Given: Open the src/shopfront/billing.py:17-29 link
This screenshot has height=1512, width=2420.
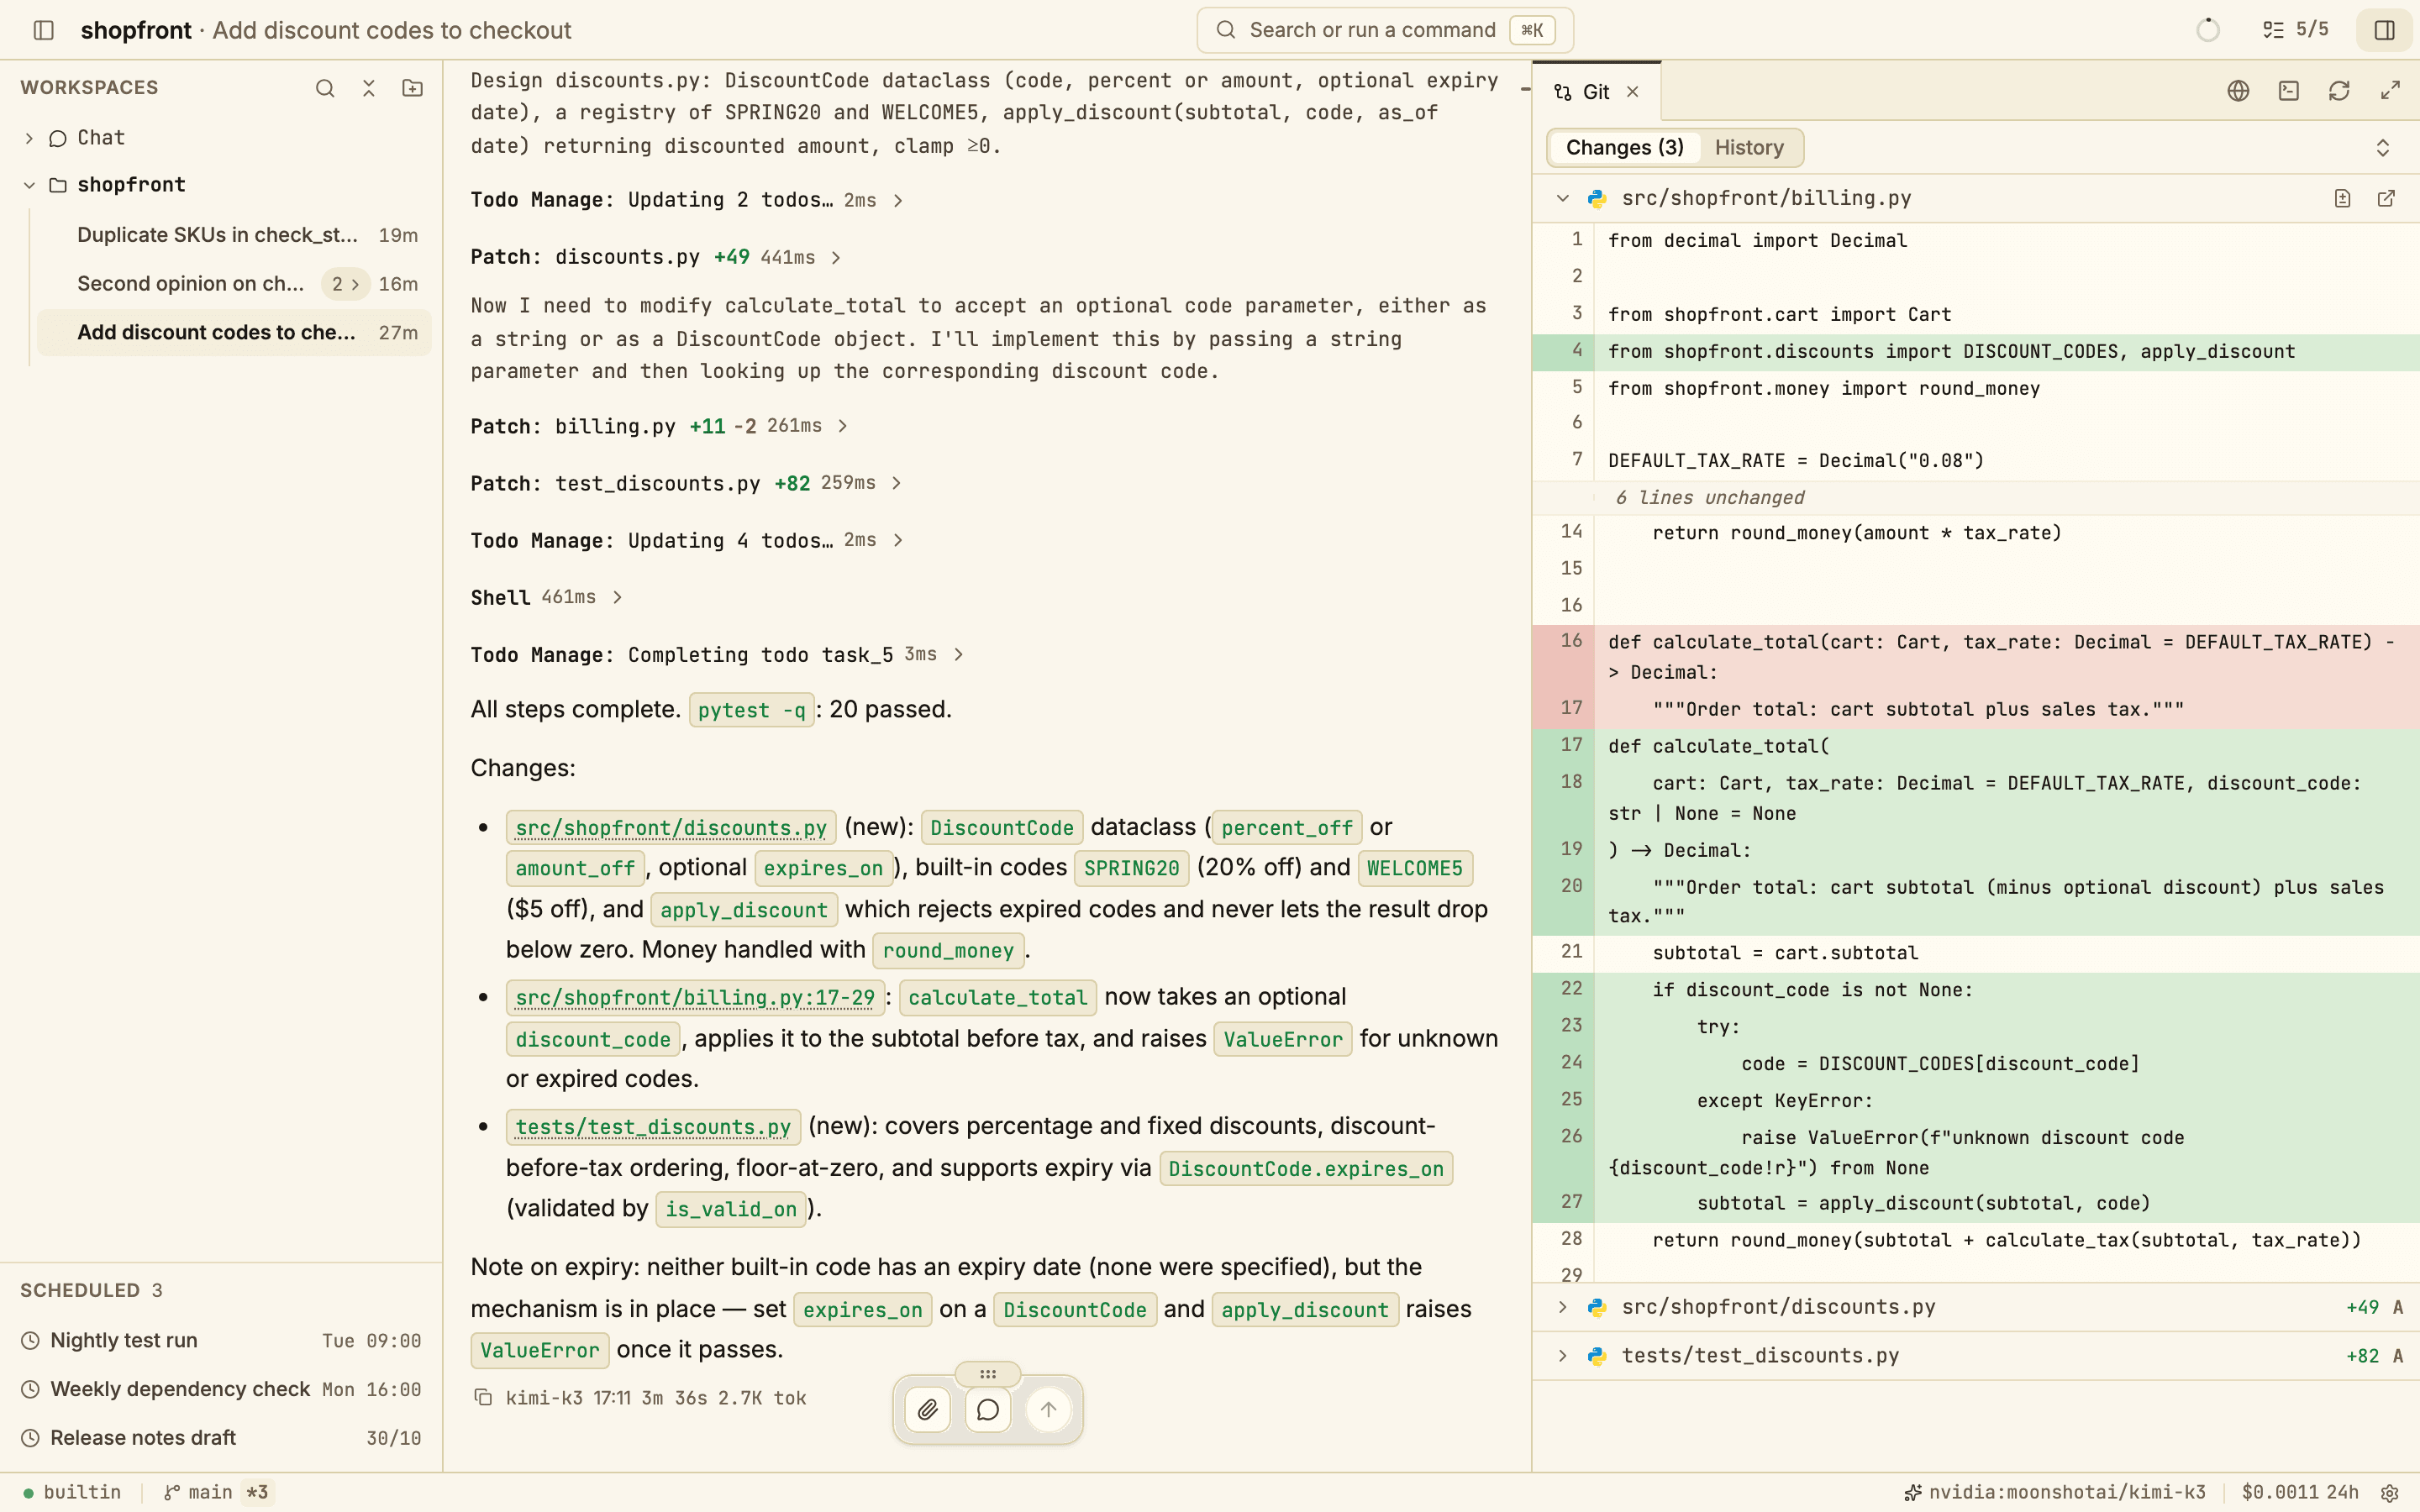Looking at the screenshot, I should (x=695, y=997).
